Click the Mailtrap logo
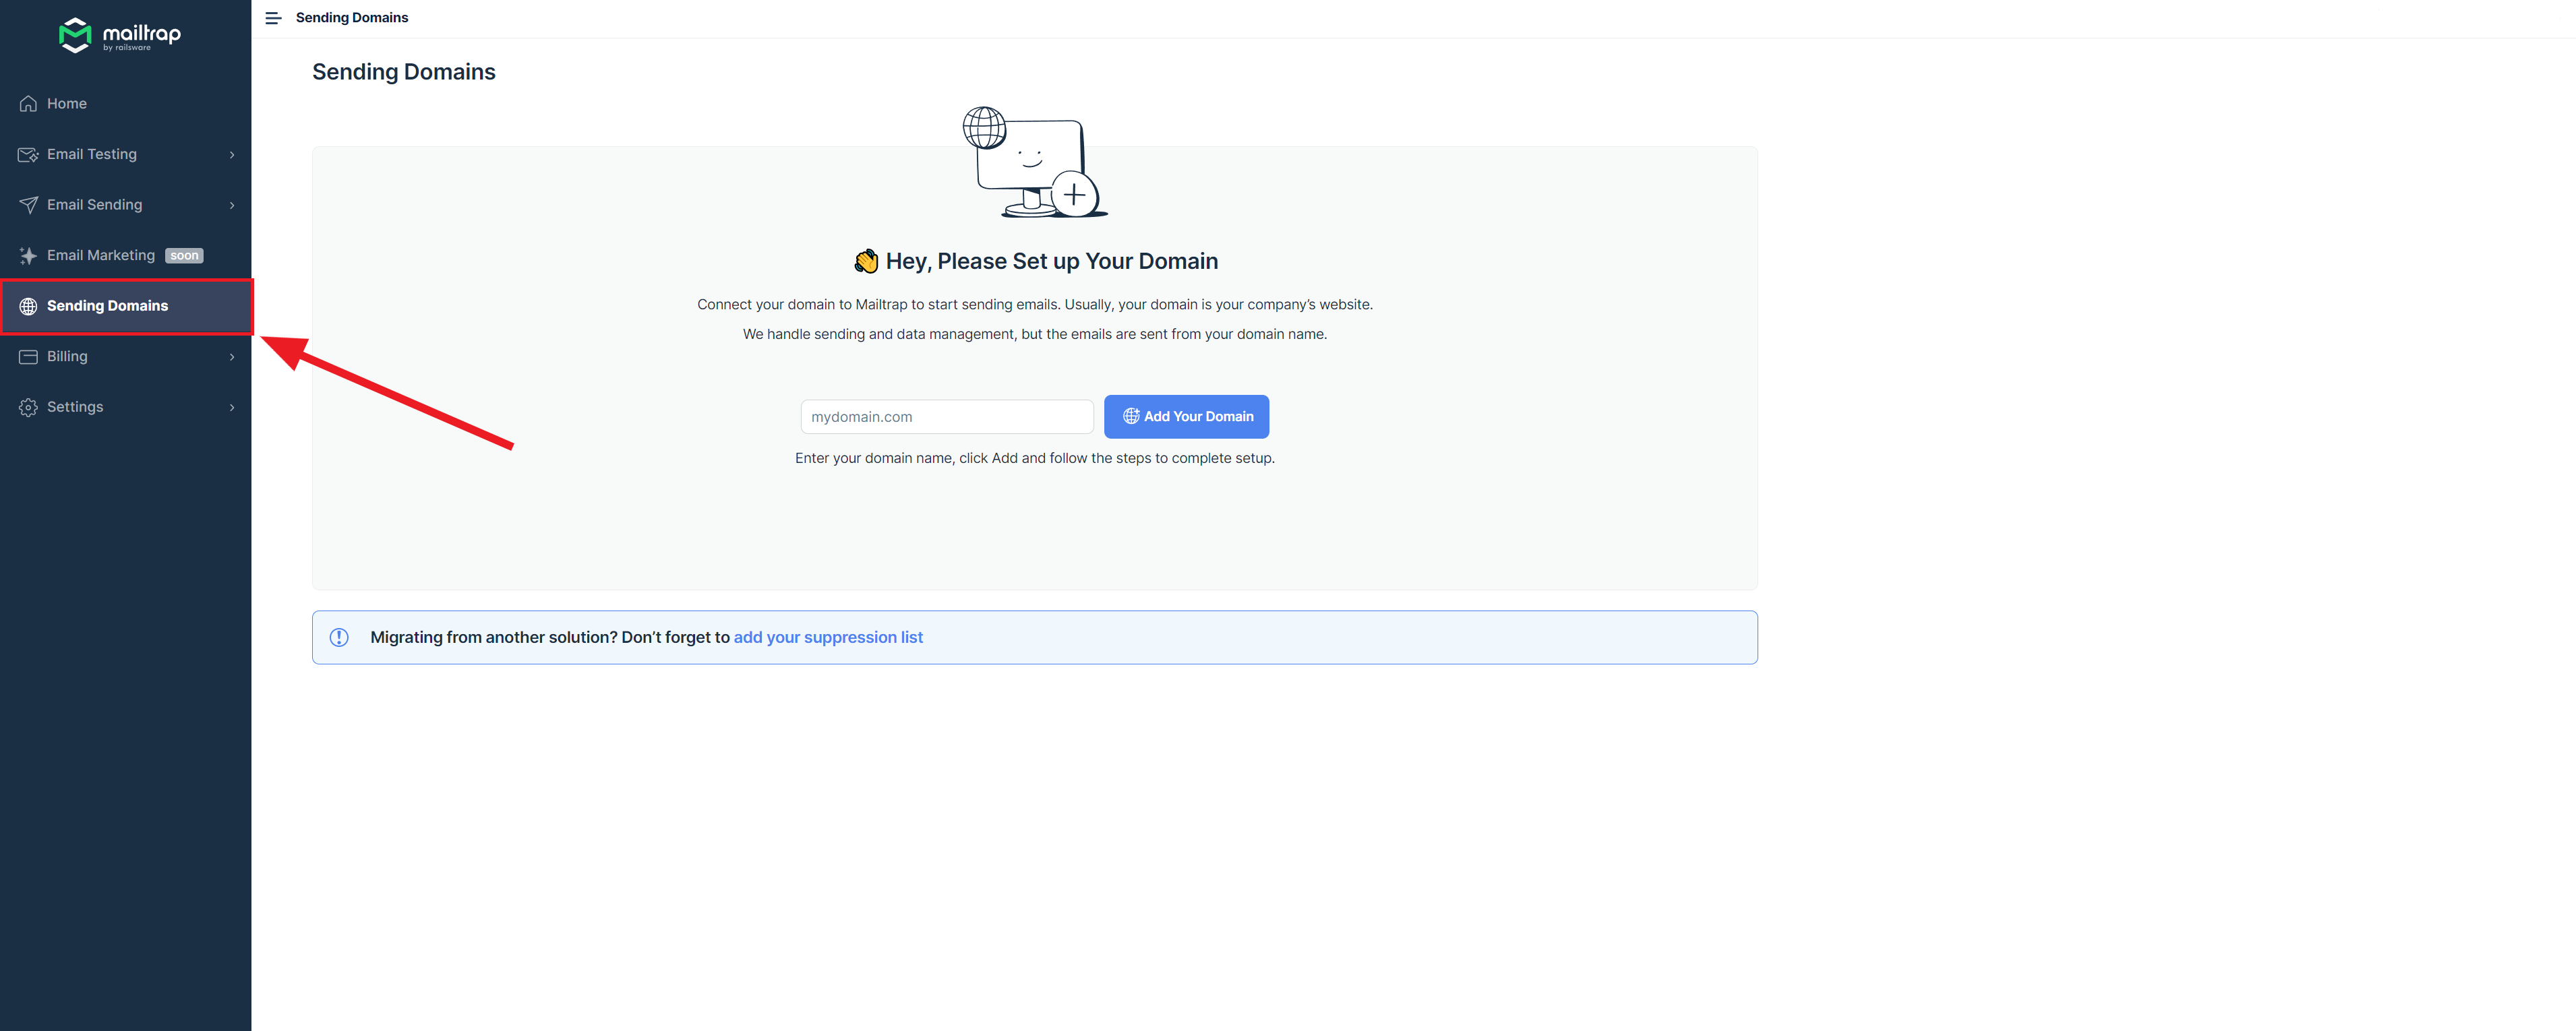This screenshot has width=2576, height=1031. pos(120,35)
